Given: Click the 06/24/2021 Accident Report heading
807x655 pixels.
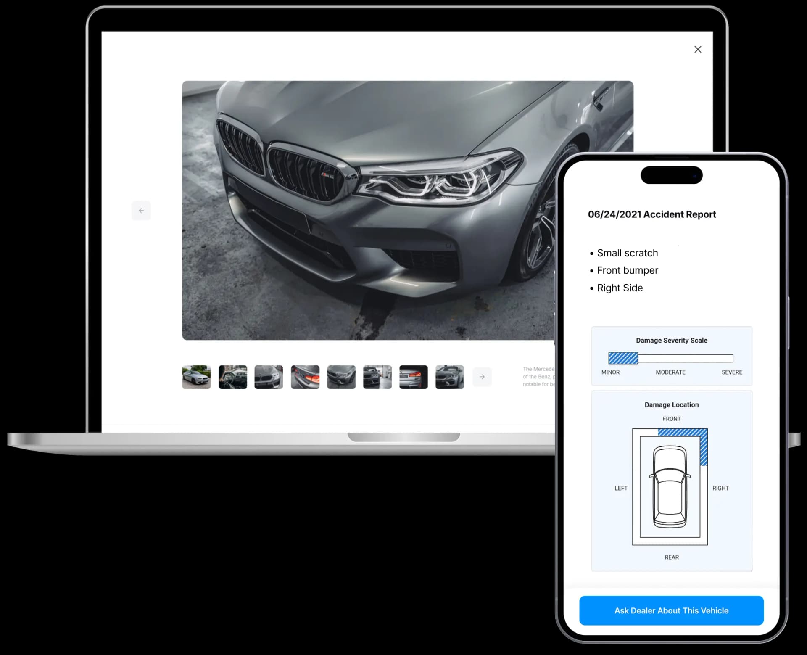Looking at the screenshot, I should [x=652, y=214].
